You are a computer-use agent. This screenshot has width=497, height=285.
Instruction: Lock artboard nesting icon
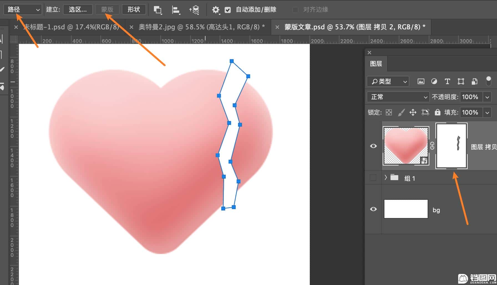click(x=425, y=112)
